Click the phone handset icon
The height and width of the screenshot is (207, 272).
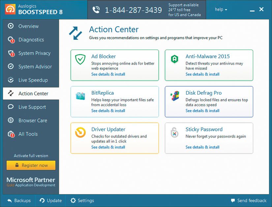pyautogui.click(x=96, y=10)
